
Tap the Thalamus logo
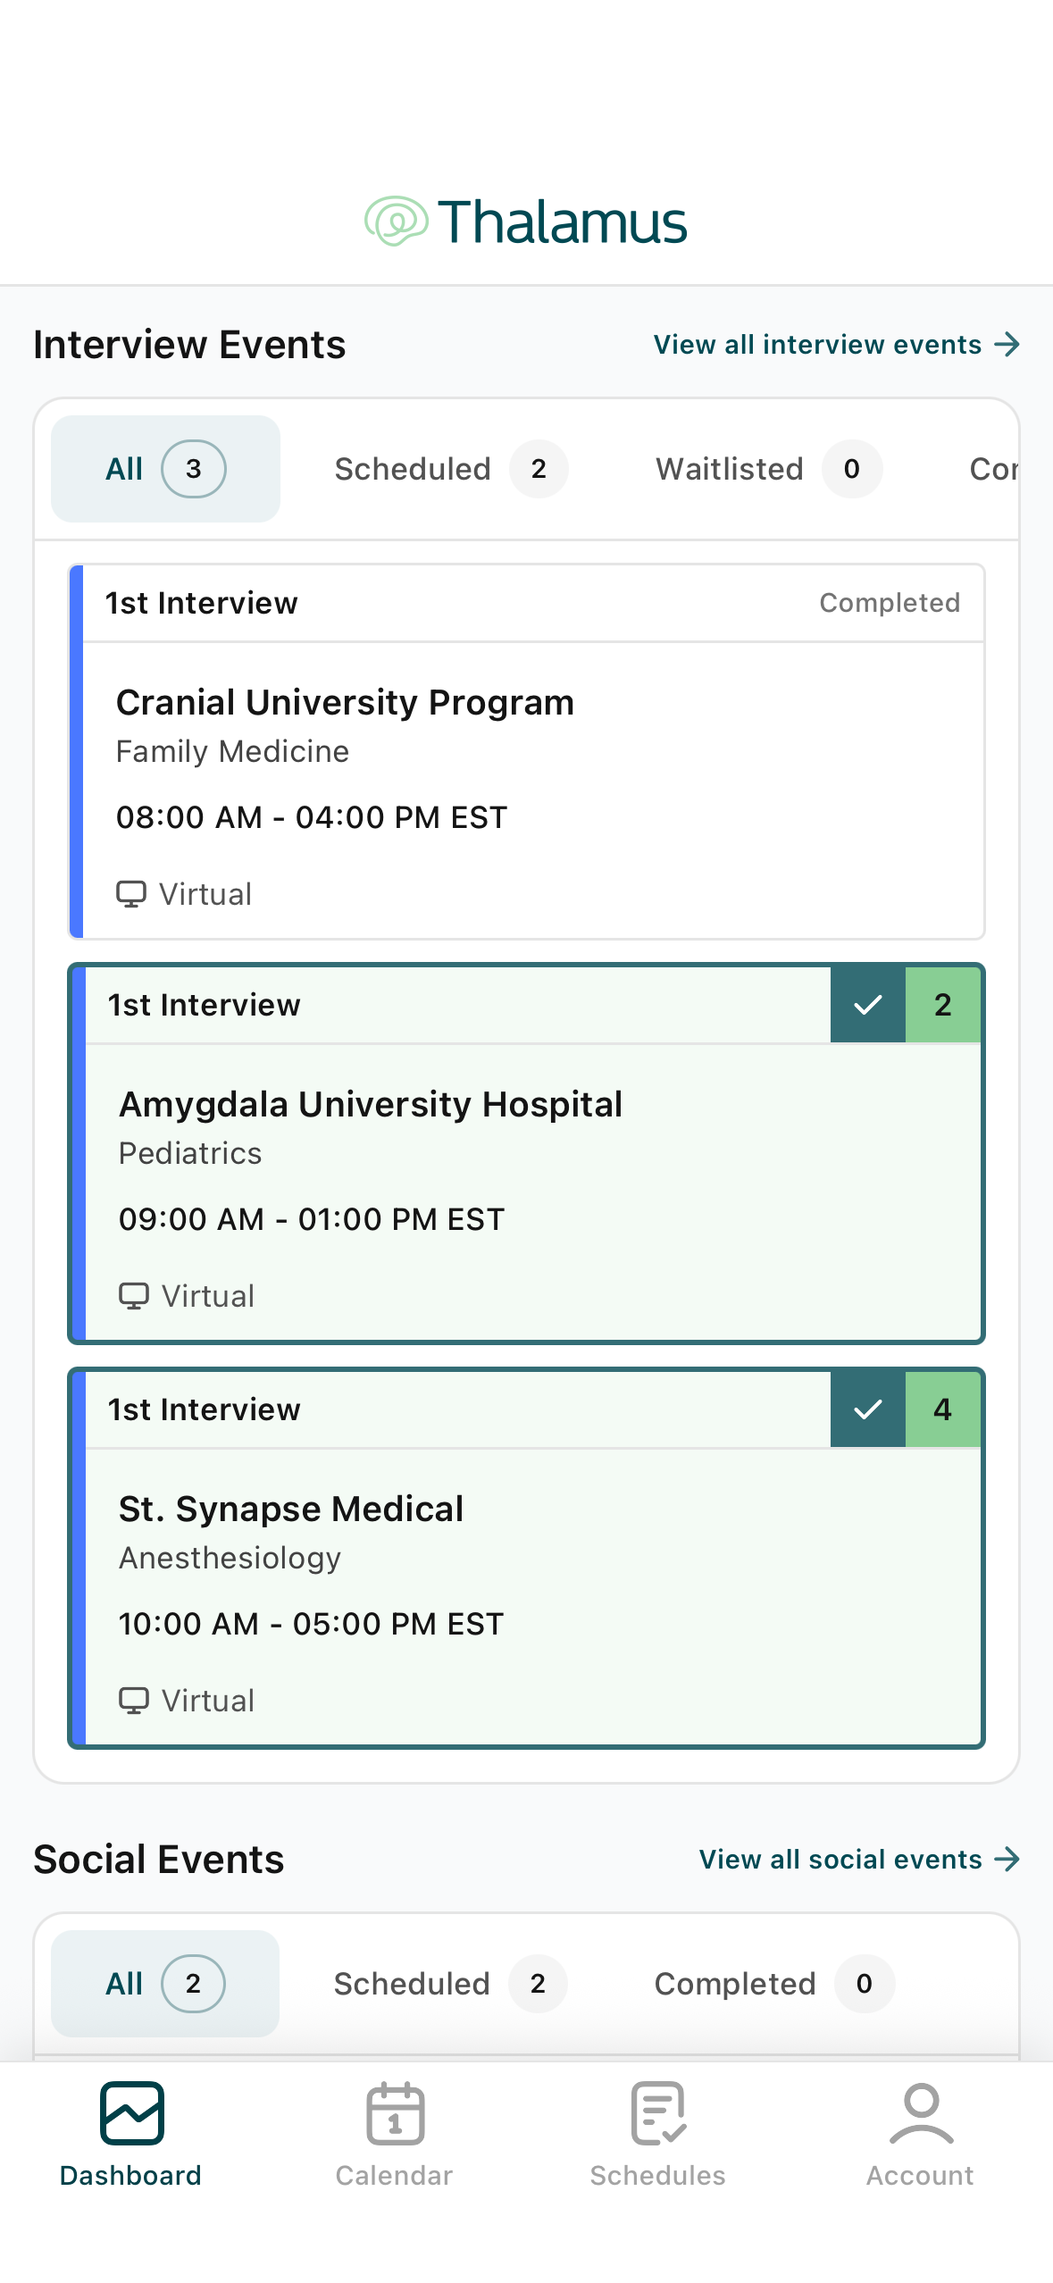tap(526, 222)
